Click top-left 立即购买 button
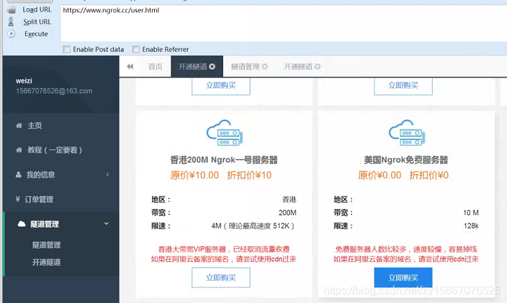507x303 pixels. tap(221, 87)
